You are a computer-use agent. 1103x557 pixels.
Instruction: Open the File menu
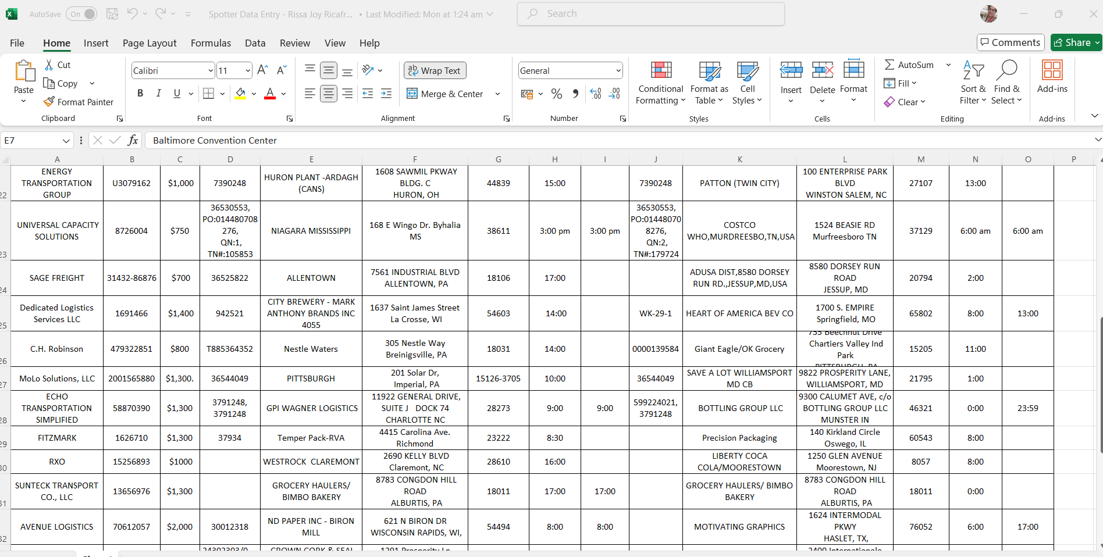click(x=17, y=43)
